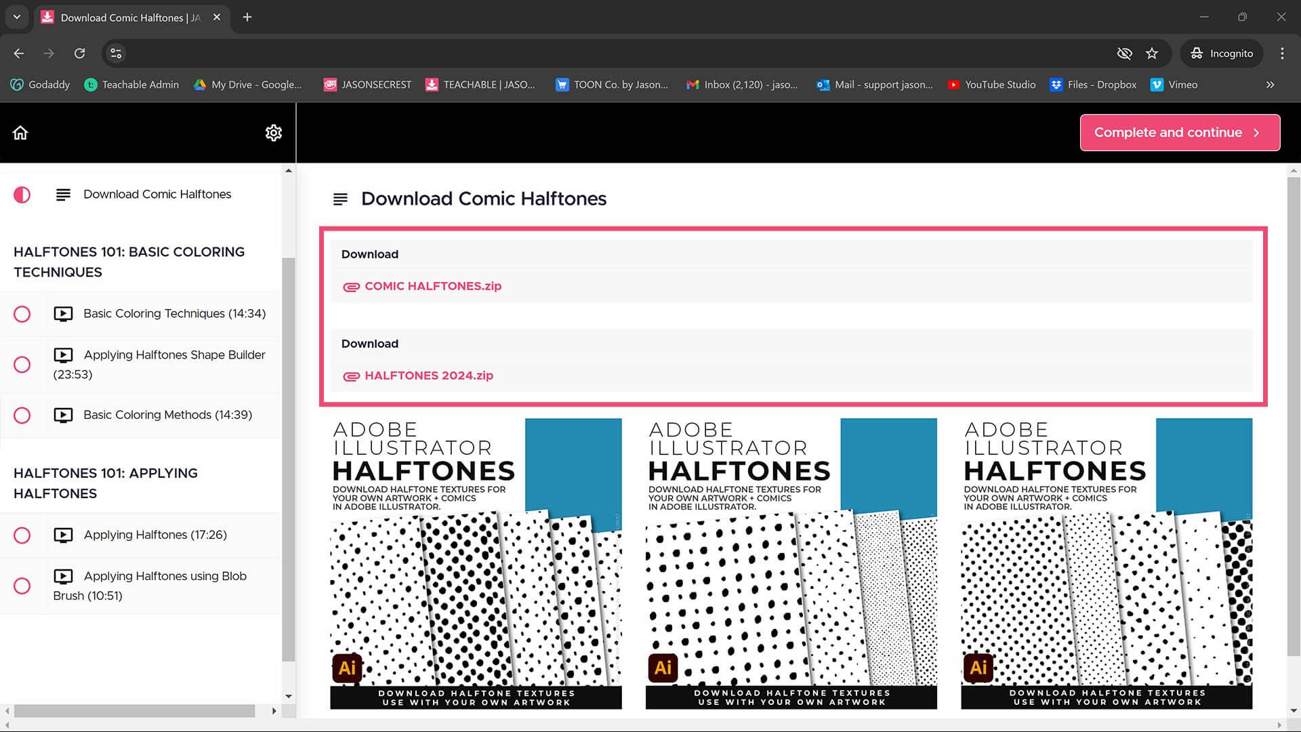Viewport: 1301px width, 732px height.
Task: Open YouTube Studio bookmark
Action: pos(991,85)
